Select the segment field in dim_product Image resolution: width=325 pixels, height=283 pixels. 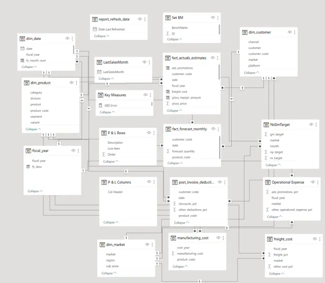(x=36, y=117)
